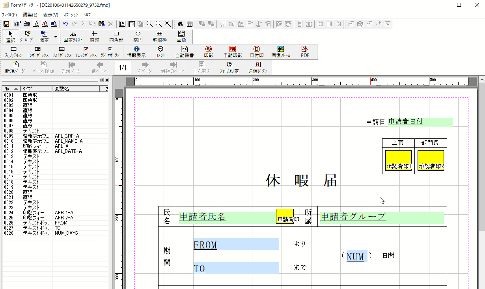
Task: Select row 0009 APL_GRP-A in the list
Action: coord(55,136)
